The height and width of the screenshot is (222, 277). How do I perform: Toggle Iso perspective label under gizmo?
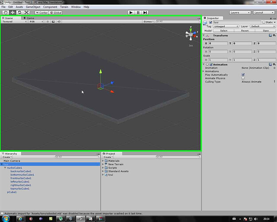coord(191,45)
